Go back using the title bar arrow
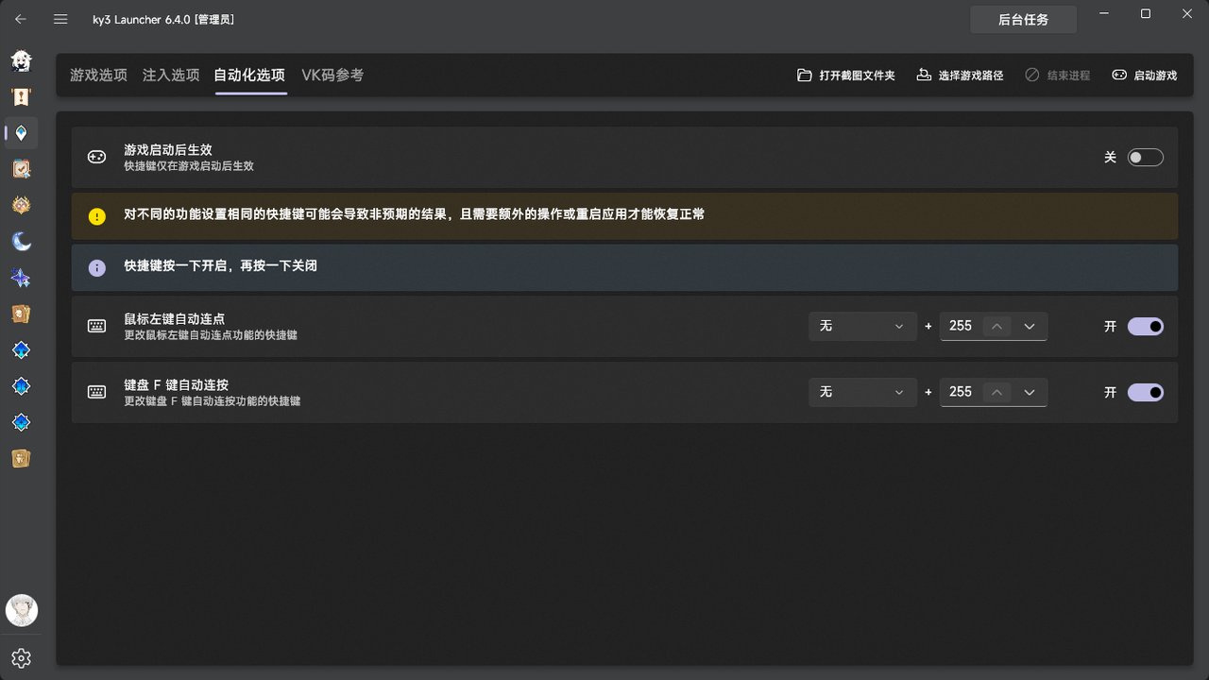 pyautogui.click(x=21, y=19)
